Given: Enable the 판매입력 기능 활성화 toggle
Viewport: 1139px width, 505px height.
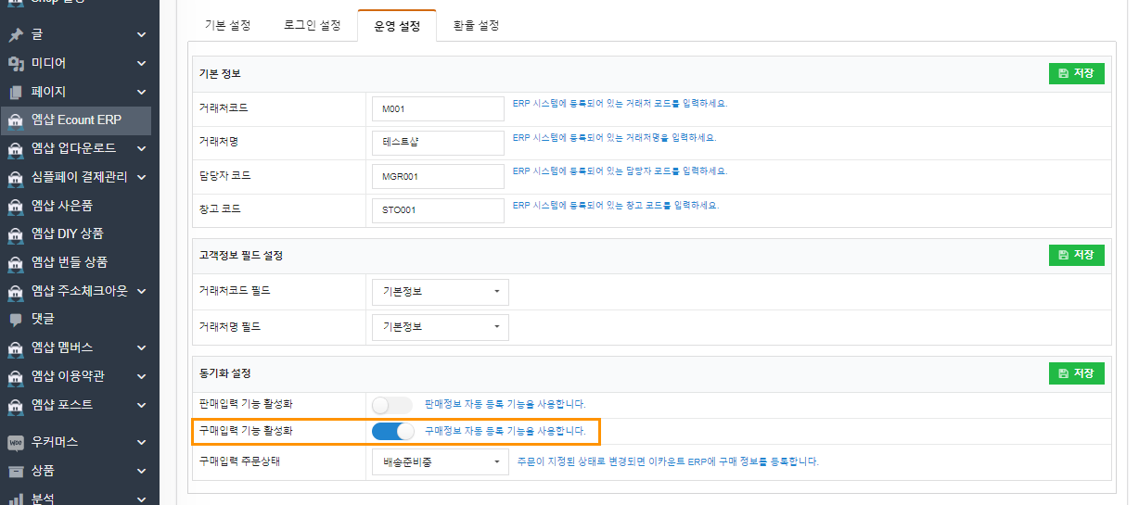Looking at the screenshot, I should (391, 405).
